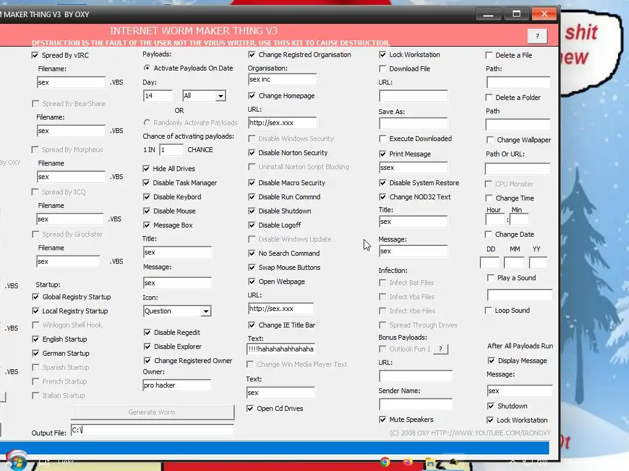The width and height of the screenshot is (629, 471).
Task: Toggle the Mute Speakers checkbox
Action: 383,419
